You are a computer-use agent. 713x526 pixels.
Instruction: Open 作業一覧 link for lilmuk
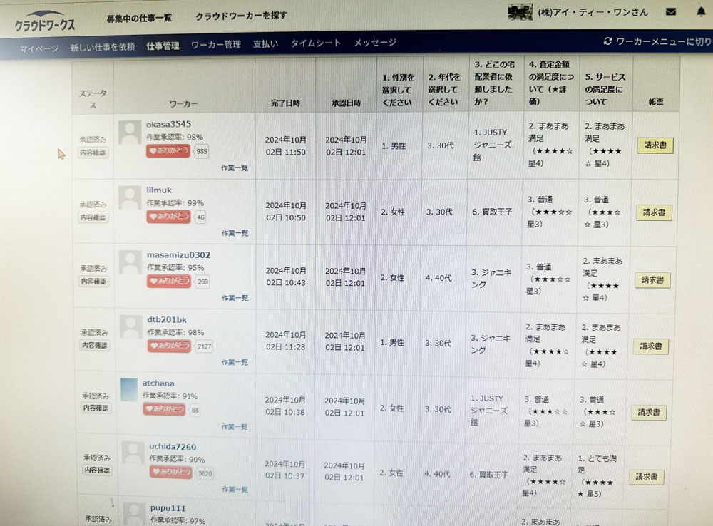235,233
